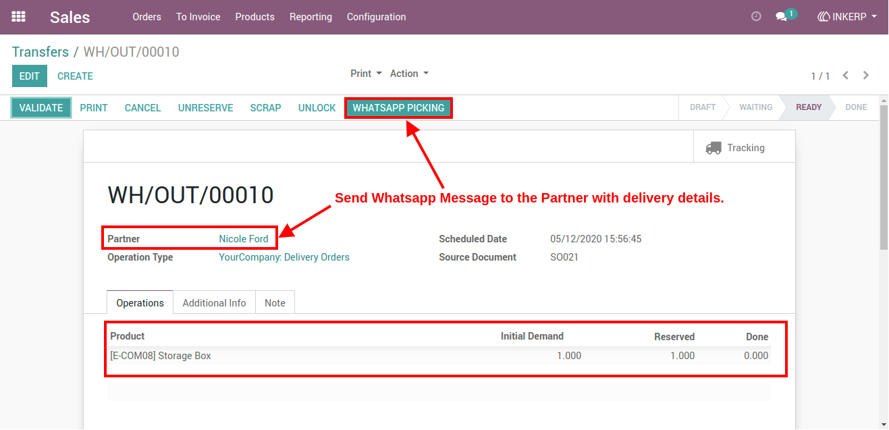Click the vertical scrollbar thumb
This screenshot has height=430, width=889.
[x=884, y=179]
